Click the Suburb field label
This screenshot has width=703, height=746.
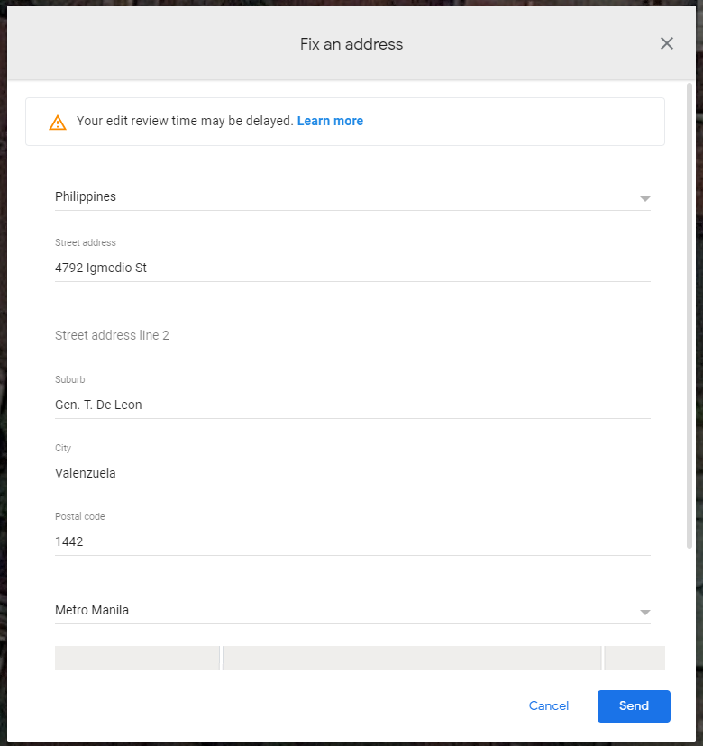[70, 380]
